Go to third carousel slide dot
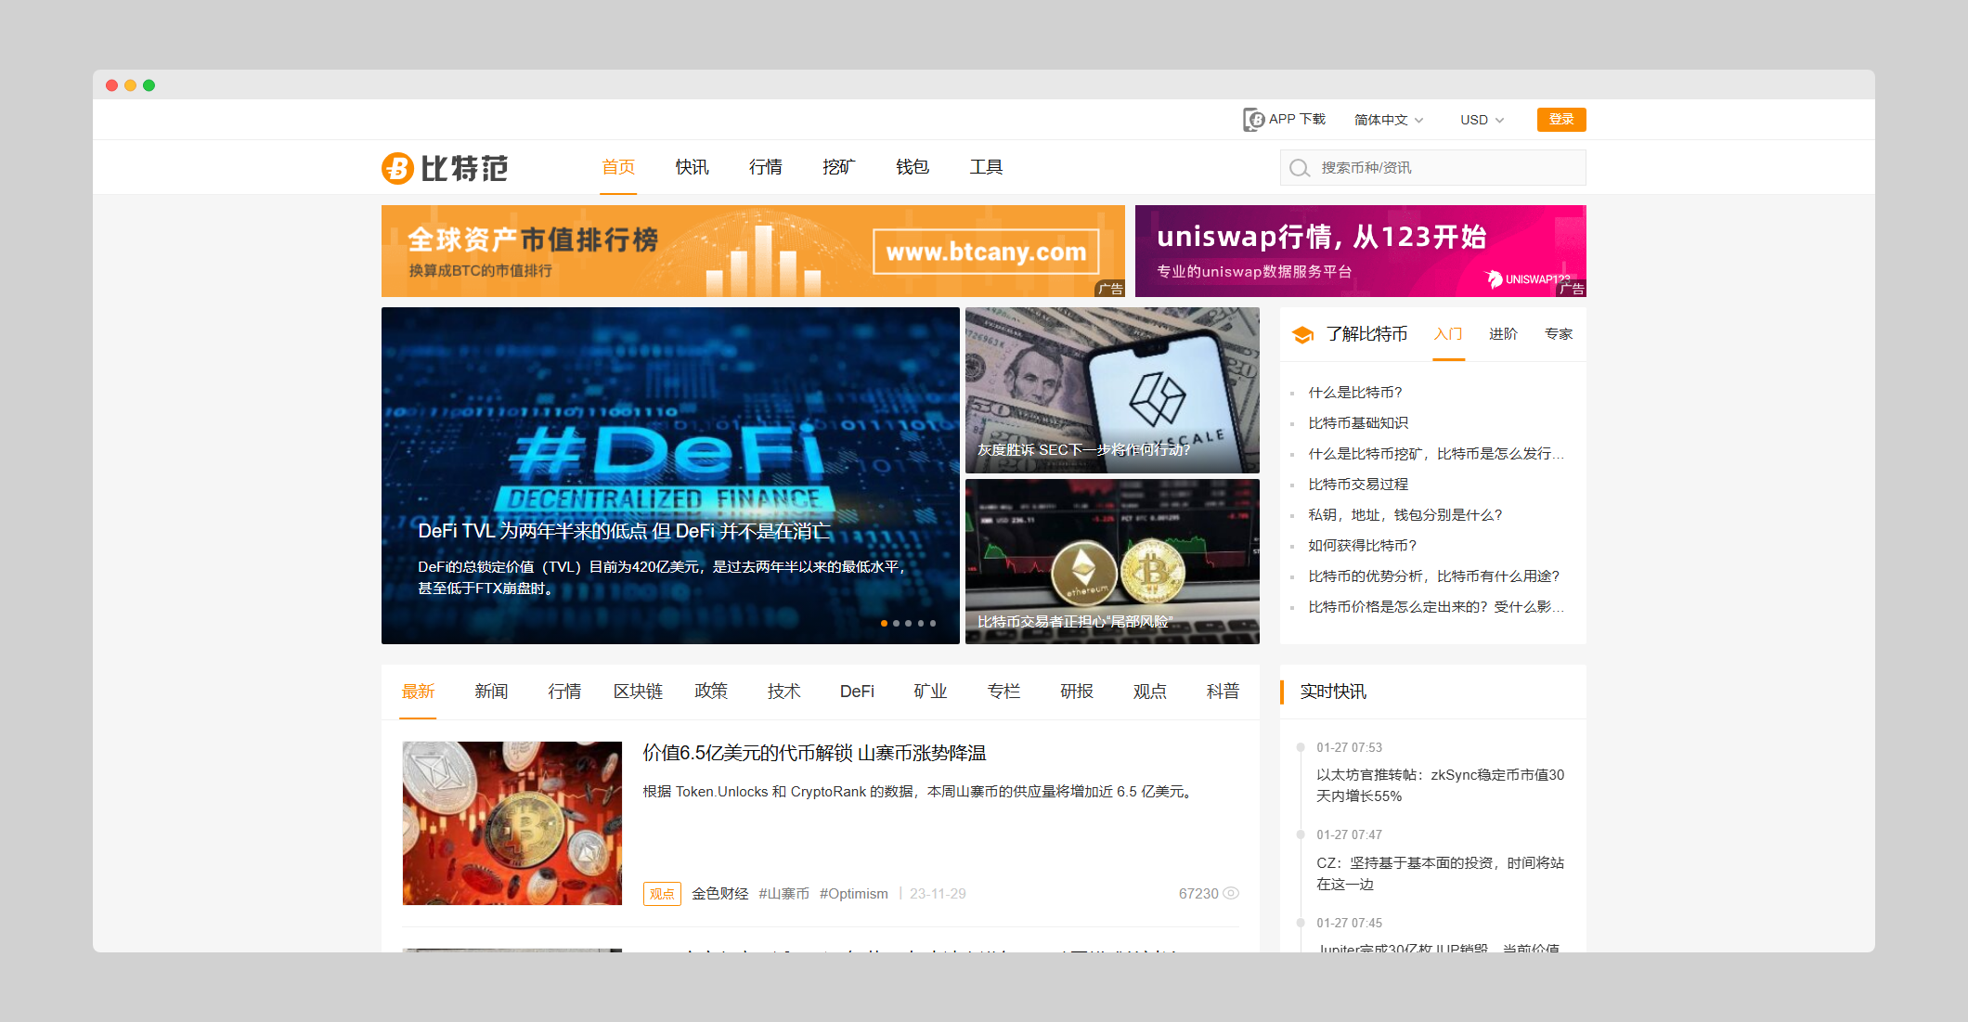This screenshot has width=1968, height=1022. (x=908, y=623)
